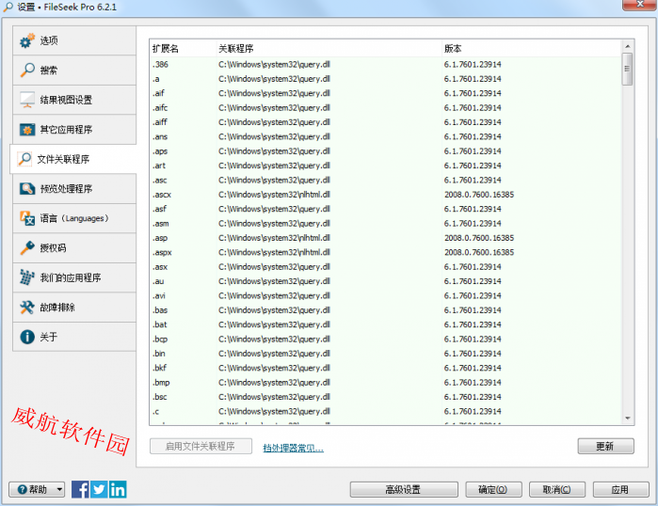The image size is (658, 506).
Task: Select the .bmp extension row
Action: click(x=385, y=383)
